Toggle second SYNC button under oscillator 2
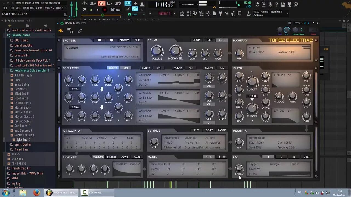 coord(75,107)
